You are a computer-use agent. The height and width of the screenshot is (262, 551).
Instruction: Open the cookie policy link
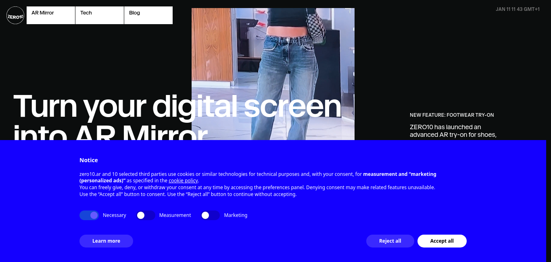(183, 181)
